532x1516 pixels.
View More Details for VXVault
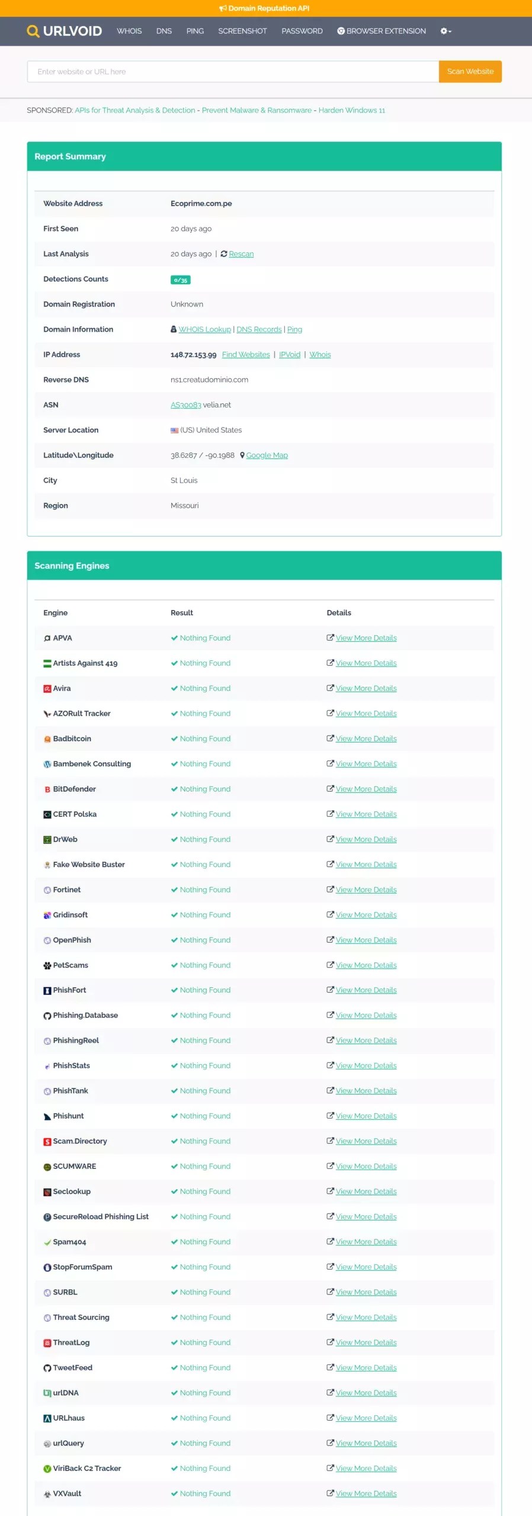point(366,1494)
